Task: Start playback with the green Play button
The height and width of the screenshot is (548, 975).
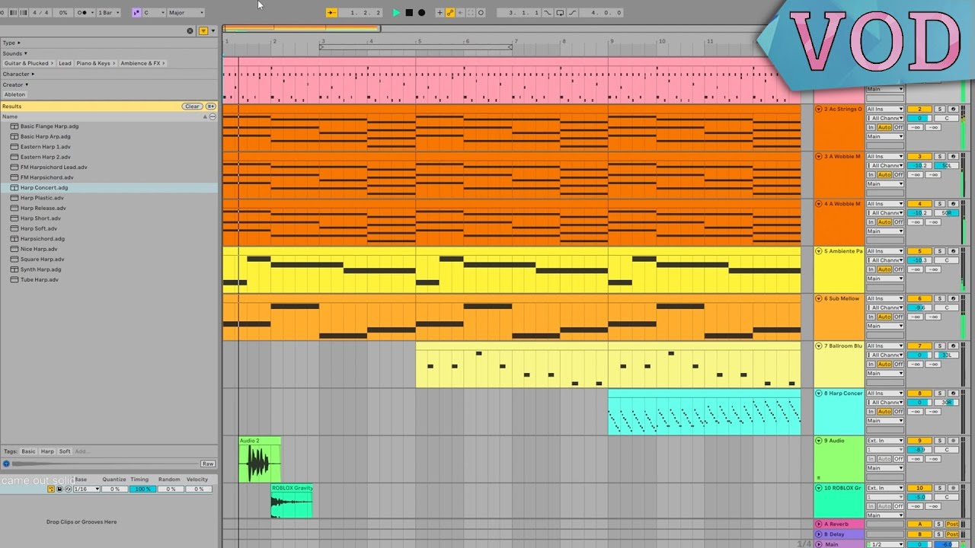Action: (x=396, y=13)
